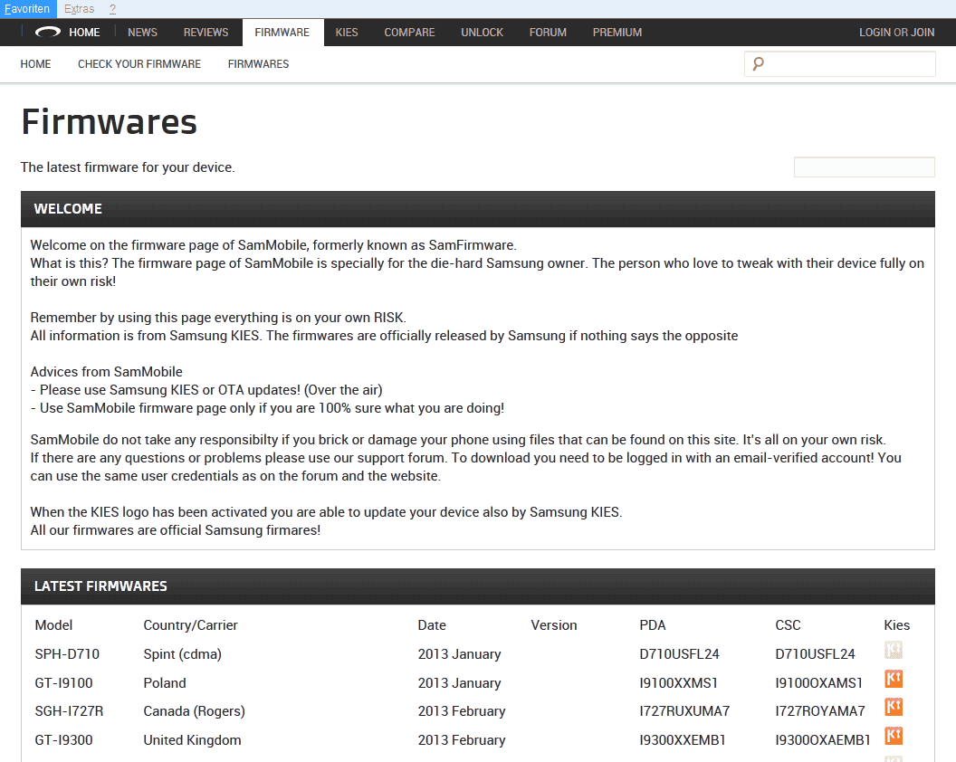Open CHECK YOUR FIRMWARE page

[139, 64]
